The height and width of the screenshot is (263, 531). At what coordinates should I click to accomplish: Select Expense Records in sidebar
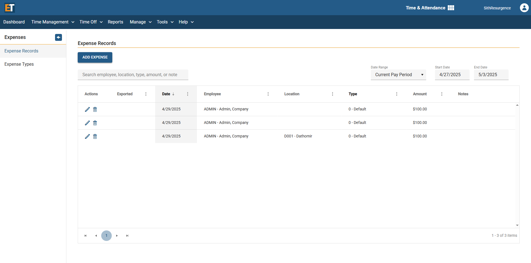[x=33, y=51]
